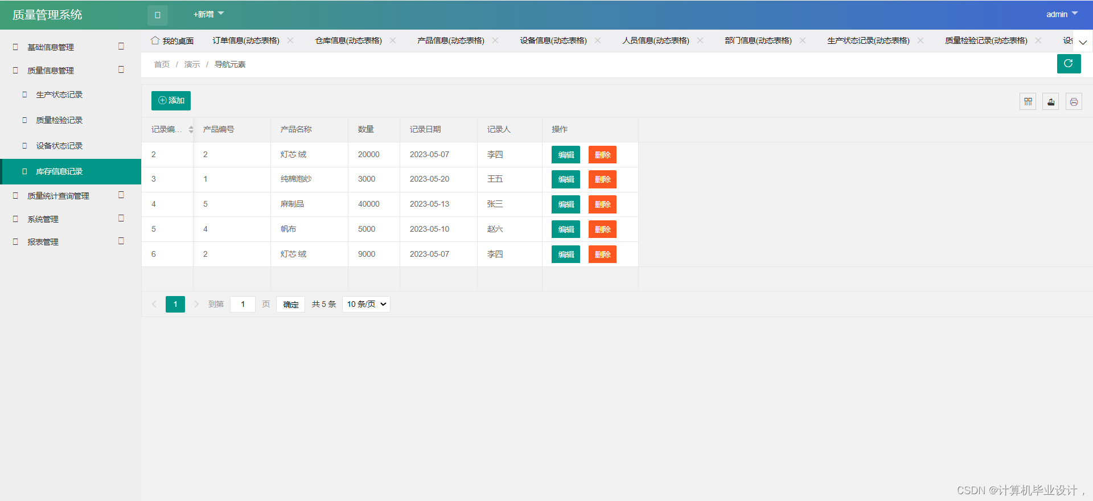The width and height of the screenshot is (1093, 501).
Task: Expand 报表管理 sidebar menu
Action: 71,242
